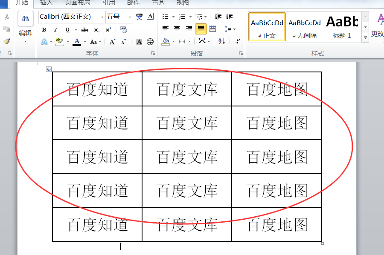The image size is (384, 255).
Task: Toggle character shading A icon
Action: tap(139, 42)
